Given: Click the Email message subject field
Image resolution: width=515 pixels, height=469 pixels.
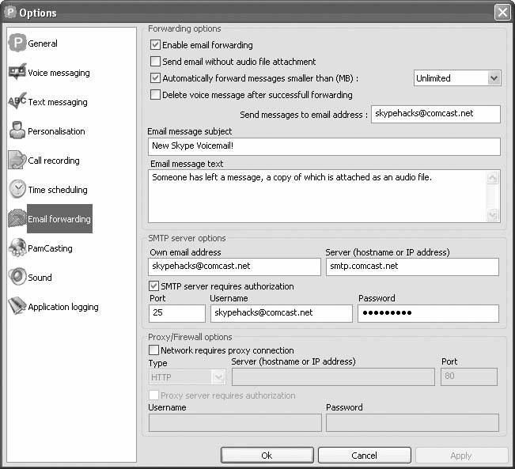Looking at the screenshot, I should [324, 147].
